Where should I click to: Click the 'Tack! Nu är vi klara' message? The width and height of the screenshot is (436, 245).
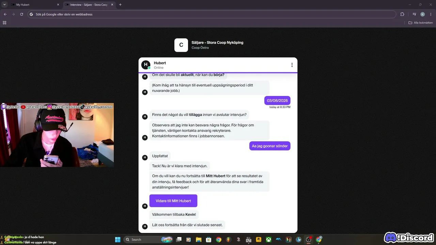[180, 166]
